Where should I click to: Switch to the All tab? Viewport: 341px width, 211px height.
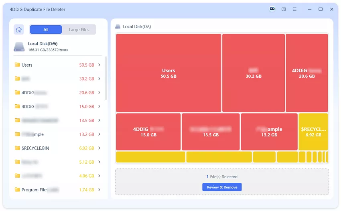click(x=46, y=30)
